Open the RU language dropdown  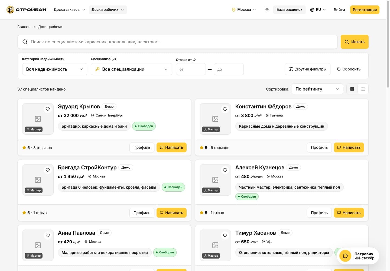click(x=318, y=10)
